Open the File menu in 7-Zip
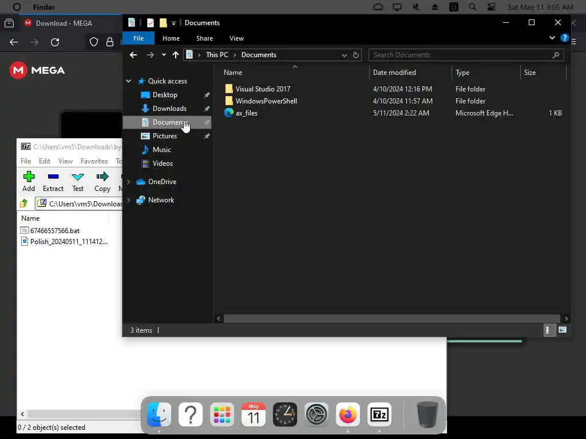 26,161
